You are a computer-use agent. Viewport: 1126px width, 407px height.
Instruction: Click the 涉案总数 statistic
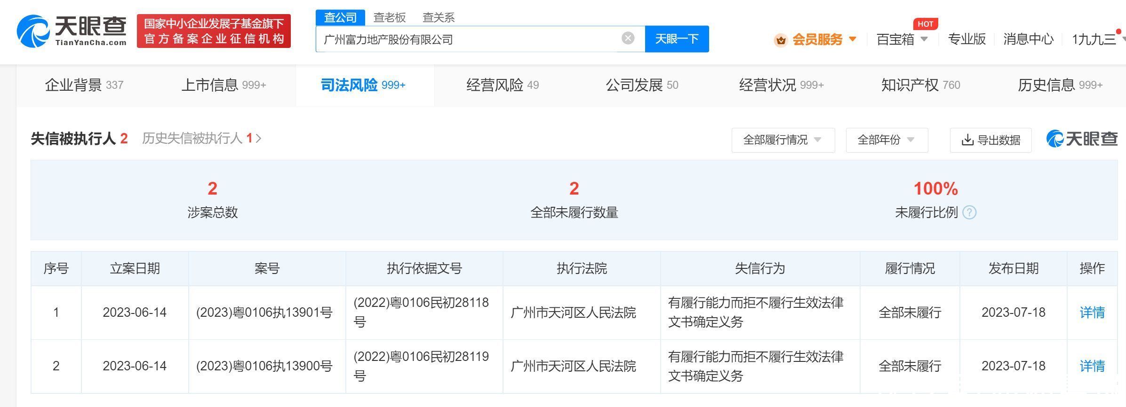pyautogui.click(x=212, y=200)
